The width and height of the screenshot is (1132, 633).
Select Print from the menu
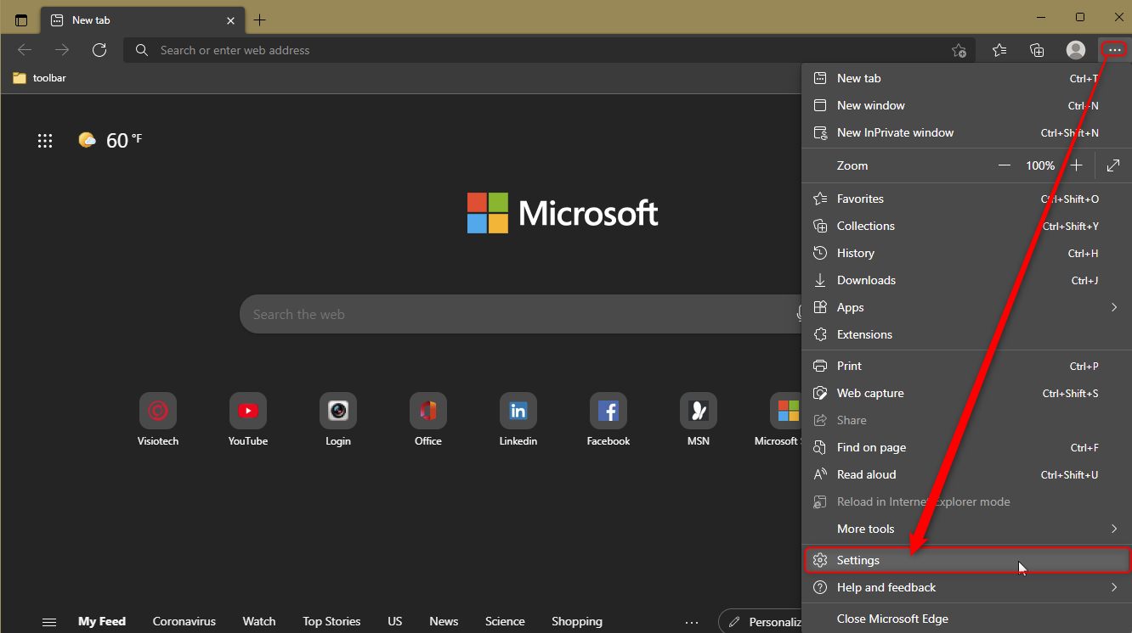pyautogui.click(x=967, y=366)
